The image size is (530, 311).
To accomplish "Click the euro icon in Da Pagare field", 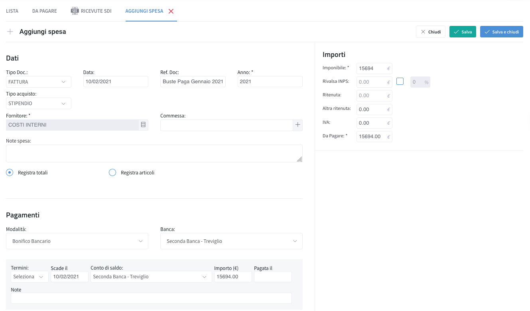I will click(388, 137).
